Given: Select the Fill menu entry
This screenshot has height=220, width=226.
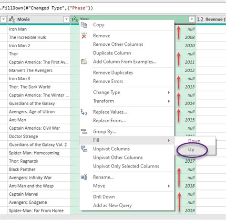Looking at the screenshot, I should click(x=127, y=140).
